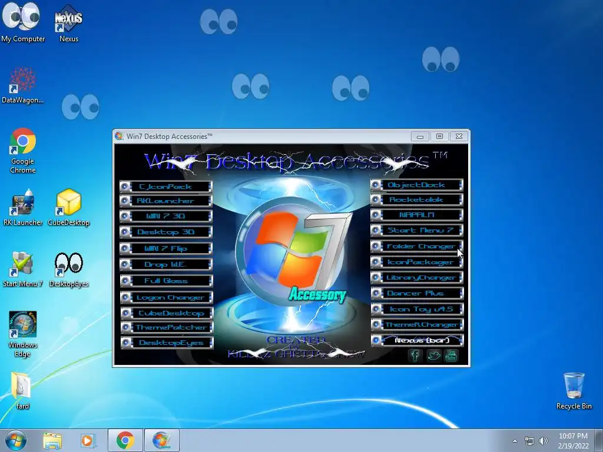Launch ObjectDock accessory
The width and height of the screenshot is (603, 452).
tap(417, 185)
